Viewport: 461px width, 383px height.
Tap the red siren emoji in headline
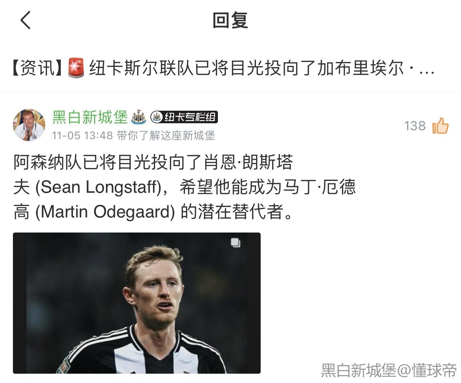tap(76, 68)
